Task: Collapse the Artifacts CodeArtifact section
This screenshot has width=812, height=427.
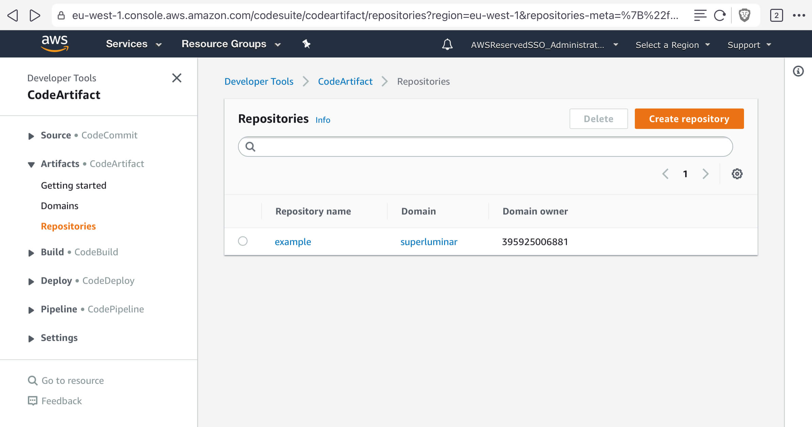Action: 31,164
